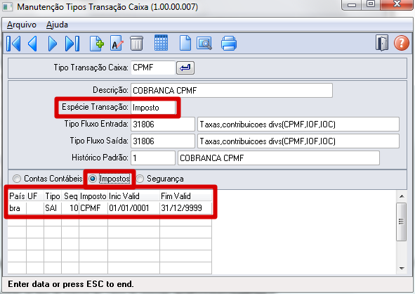This screenshot has height=294, width=415.
Task: Print using the printer icon
Action: pos(229,43)
